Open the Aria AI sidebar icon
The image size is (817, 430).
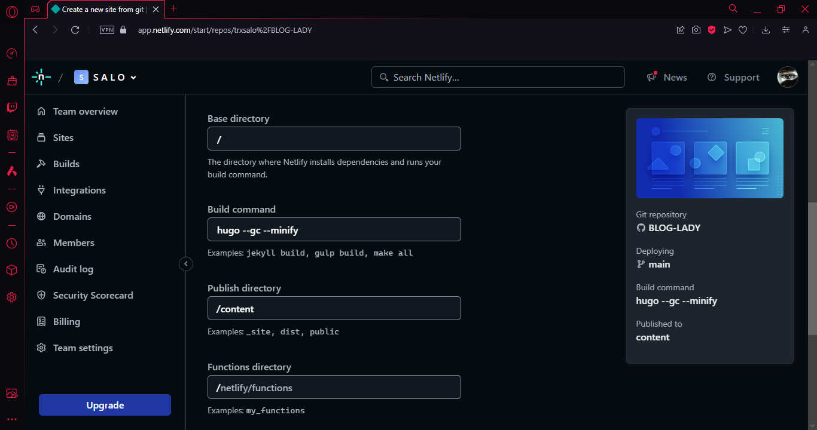click(11, 171)
